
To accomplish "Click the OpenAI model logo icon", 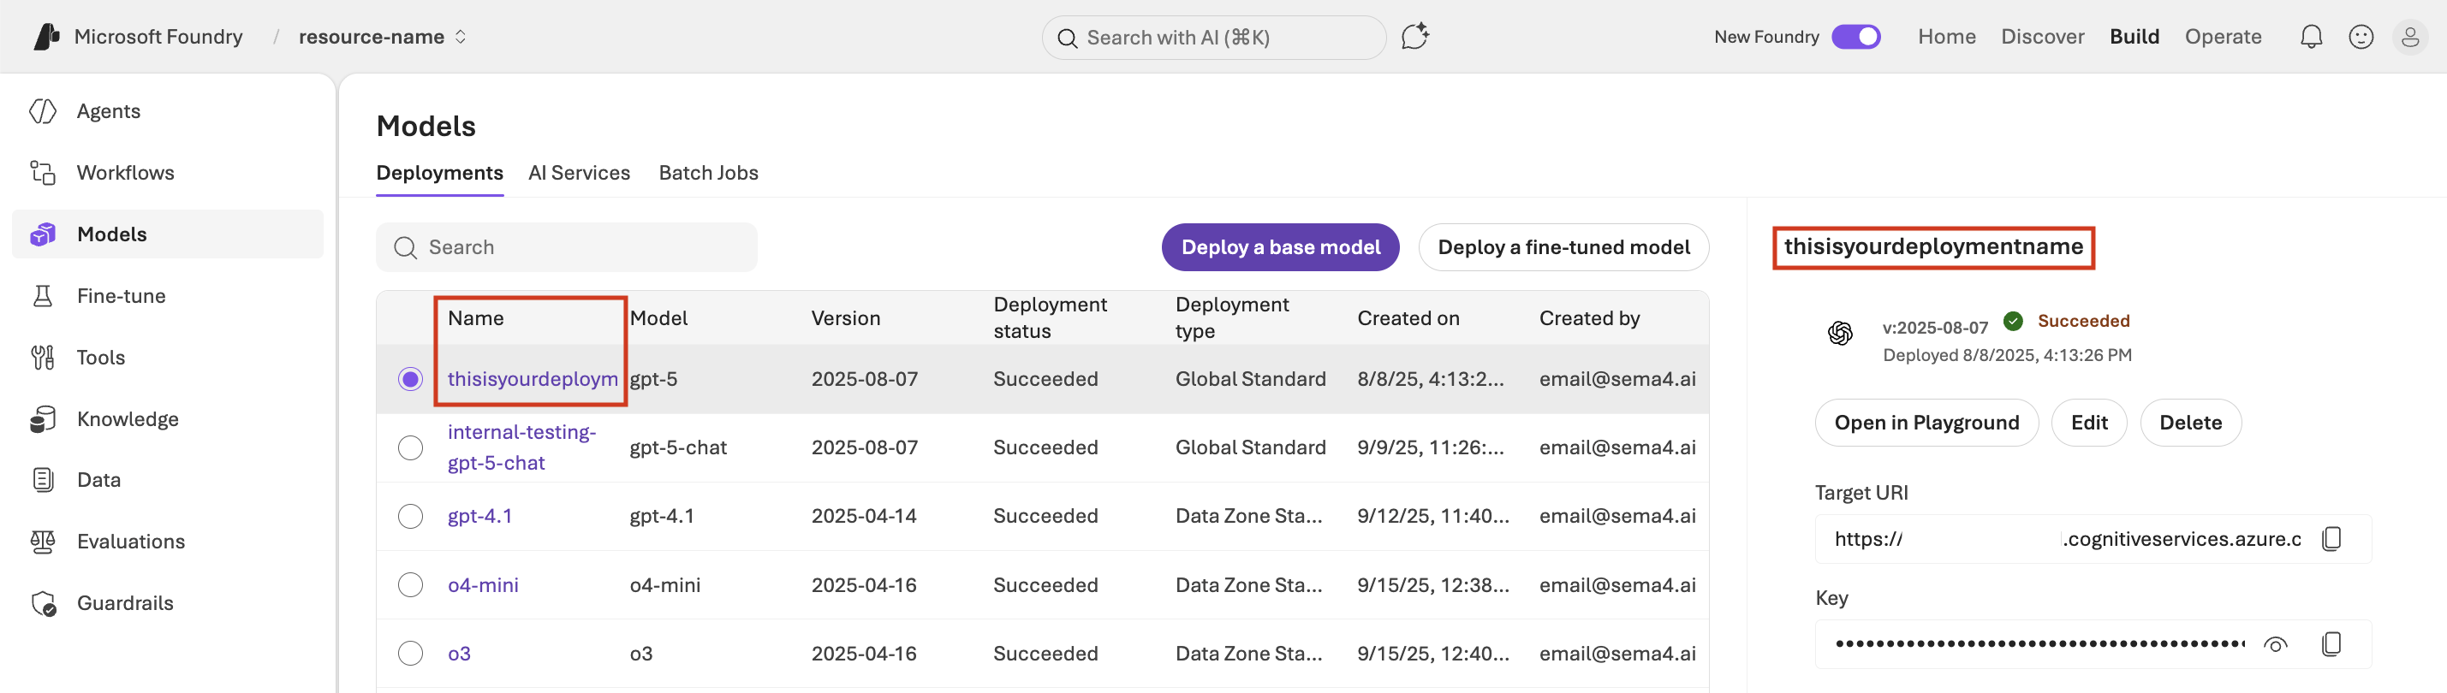I will pyautogui.click(x=1840, y=333).
